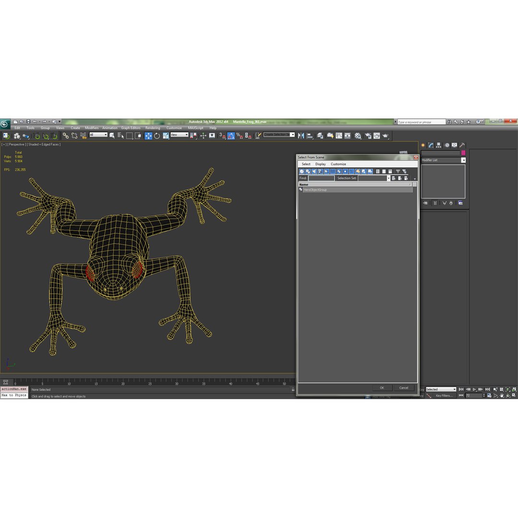Open the Selection Set dropdown in dialog

point(388,178)
